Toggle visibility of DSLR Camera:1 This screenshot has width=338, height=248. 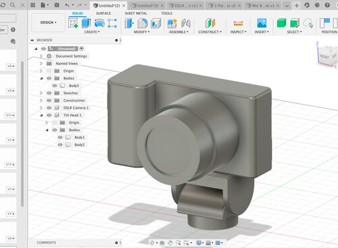[49, 107]
